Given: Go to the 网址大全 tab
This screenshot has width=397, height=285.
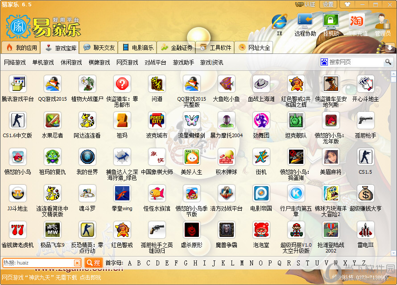Looking at the screenshot, I should 253,48.
